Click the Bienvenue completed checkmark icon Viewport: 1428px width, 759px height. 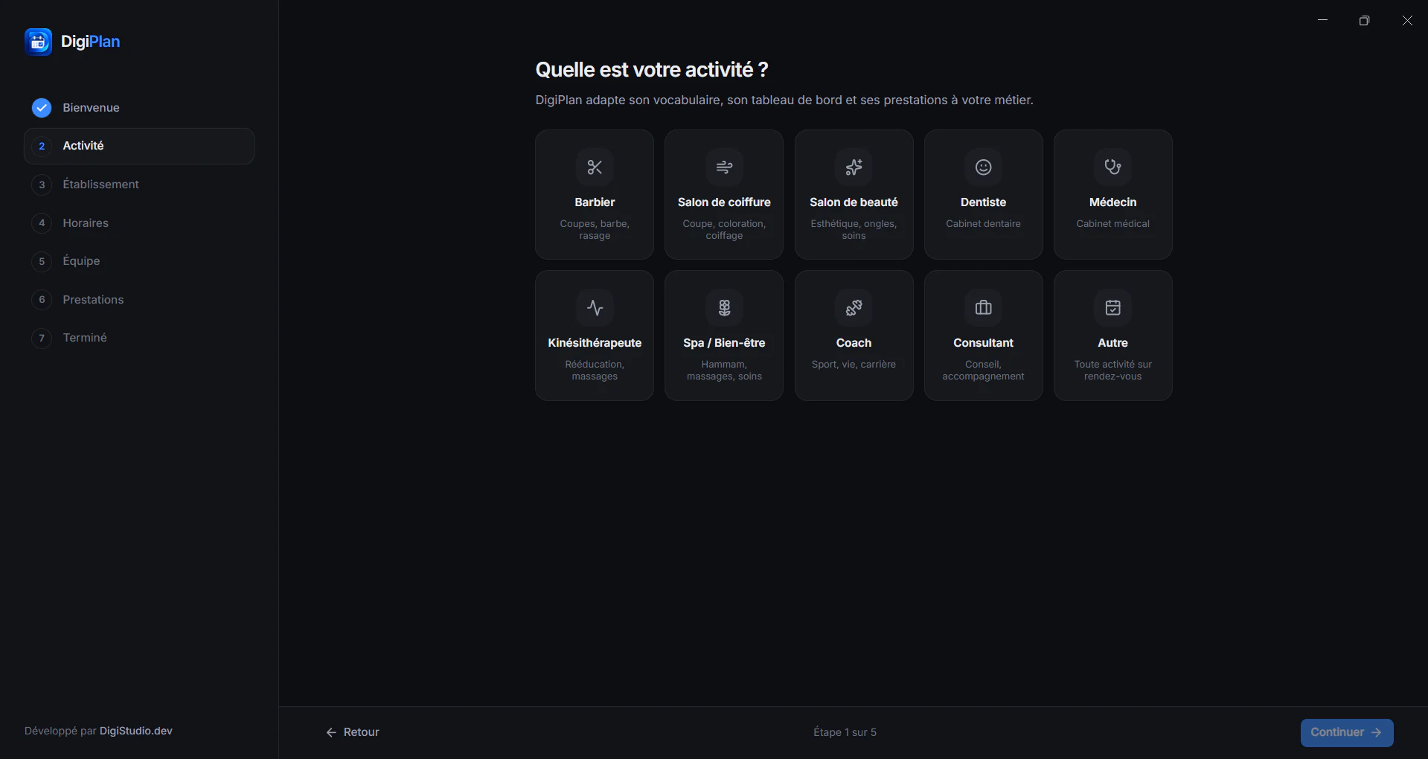coord(42,108)
